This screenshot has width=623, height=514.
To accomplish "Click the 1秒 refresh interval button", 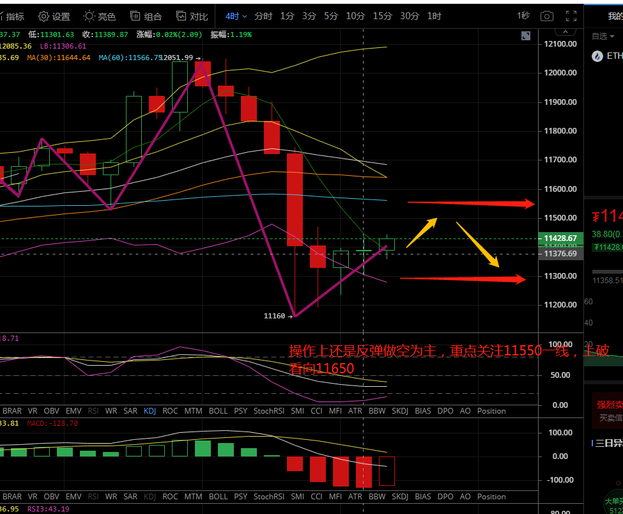I will click(x=523, y=16).
